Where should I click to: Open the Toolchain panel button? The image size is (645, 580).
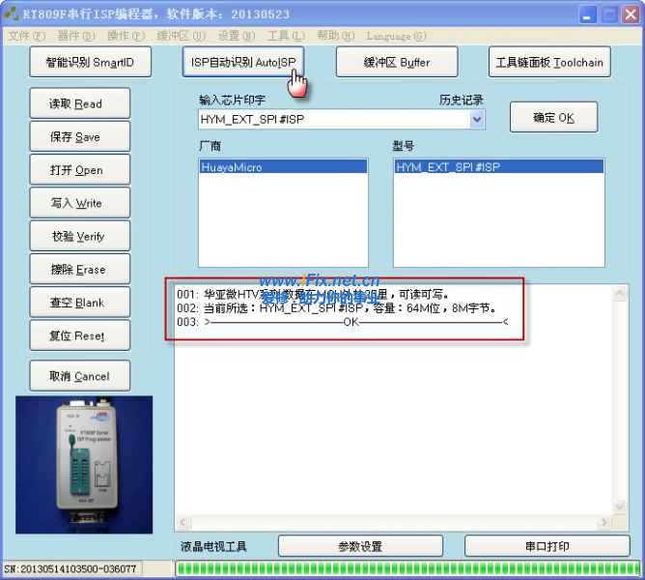548,63
